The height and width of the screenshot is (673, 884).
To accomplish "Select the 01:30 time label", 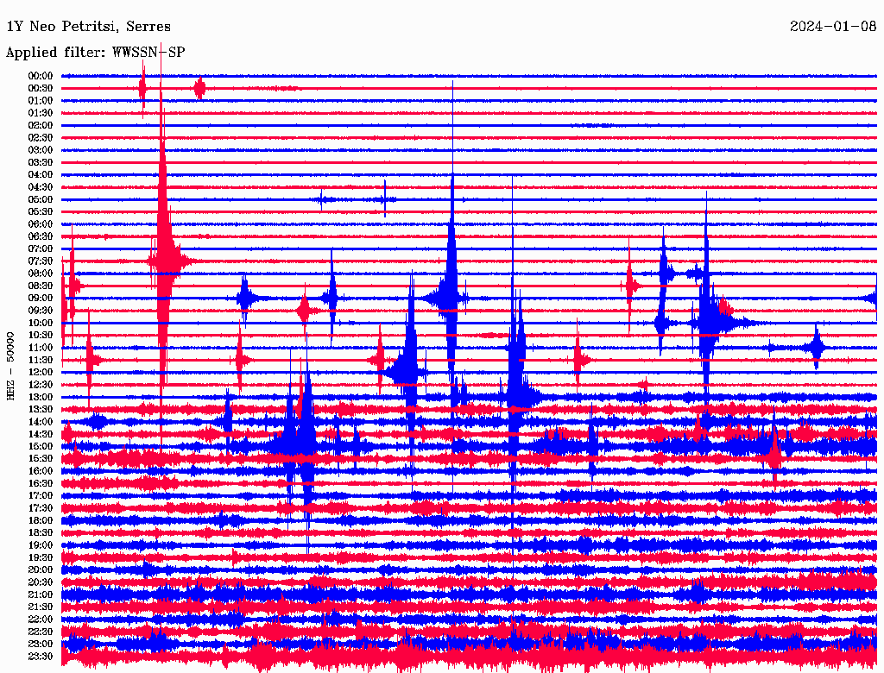I will 41,113.
